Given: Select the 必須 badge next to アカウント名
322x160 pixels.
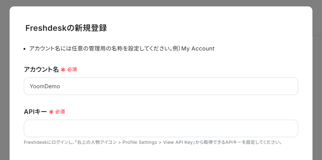Looking at the screenshot, I should 72,70.
